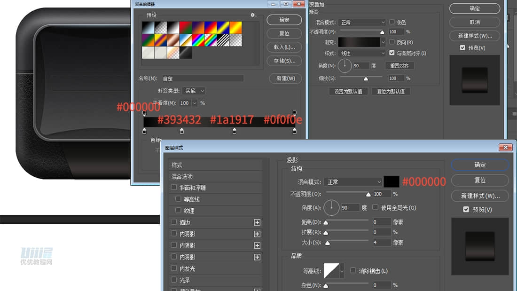
Task: Click the 复位为默认值 button
Action: click(391, 91)
